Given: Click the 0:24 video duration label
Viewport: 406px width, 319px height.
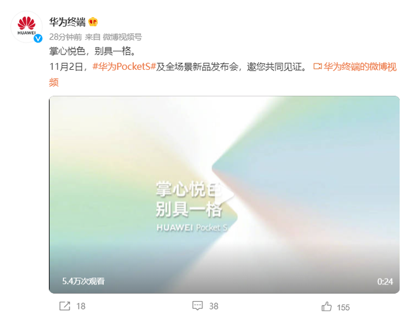Looking at the screenshot, I should (x=385, y=282).
